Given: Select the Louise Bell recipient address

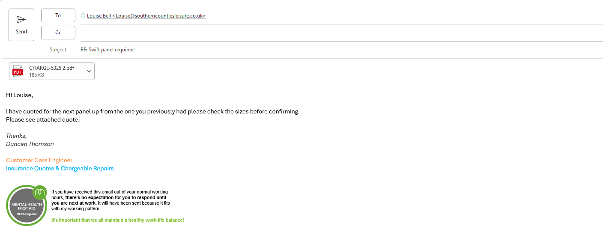Looking at the screenshot, I should (x=146, y=16).
